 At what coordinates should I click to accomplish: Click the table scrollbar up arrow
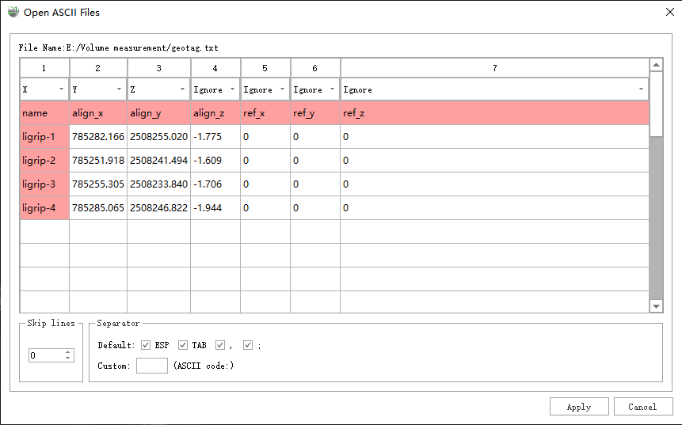656,65
